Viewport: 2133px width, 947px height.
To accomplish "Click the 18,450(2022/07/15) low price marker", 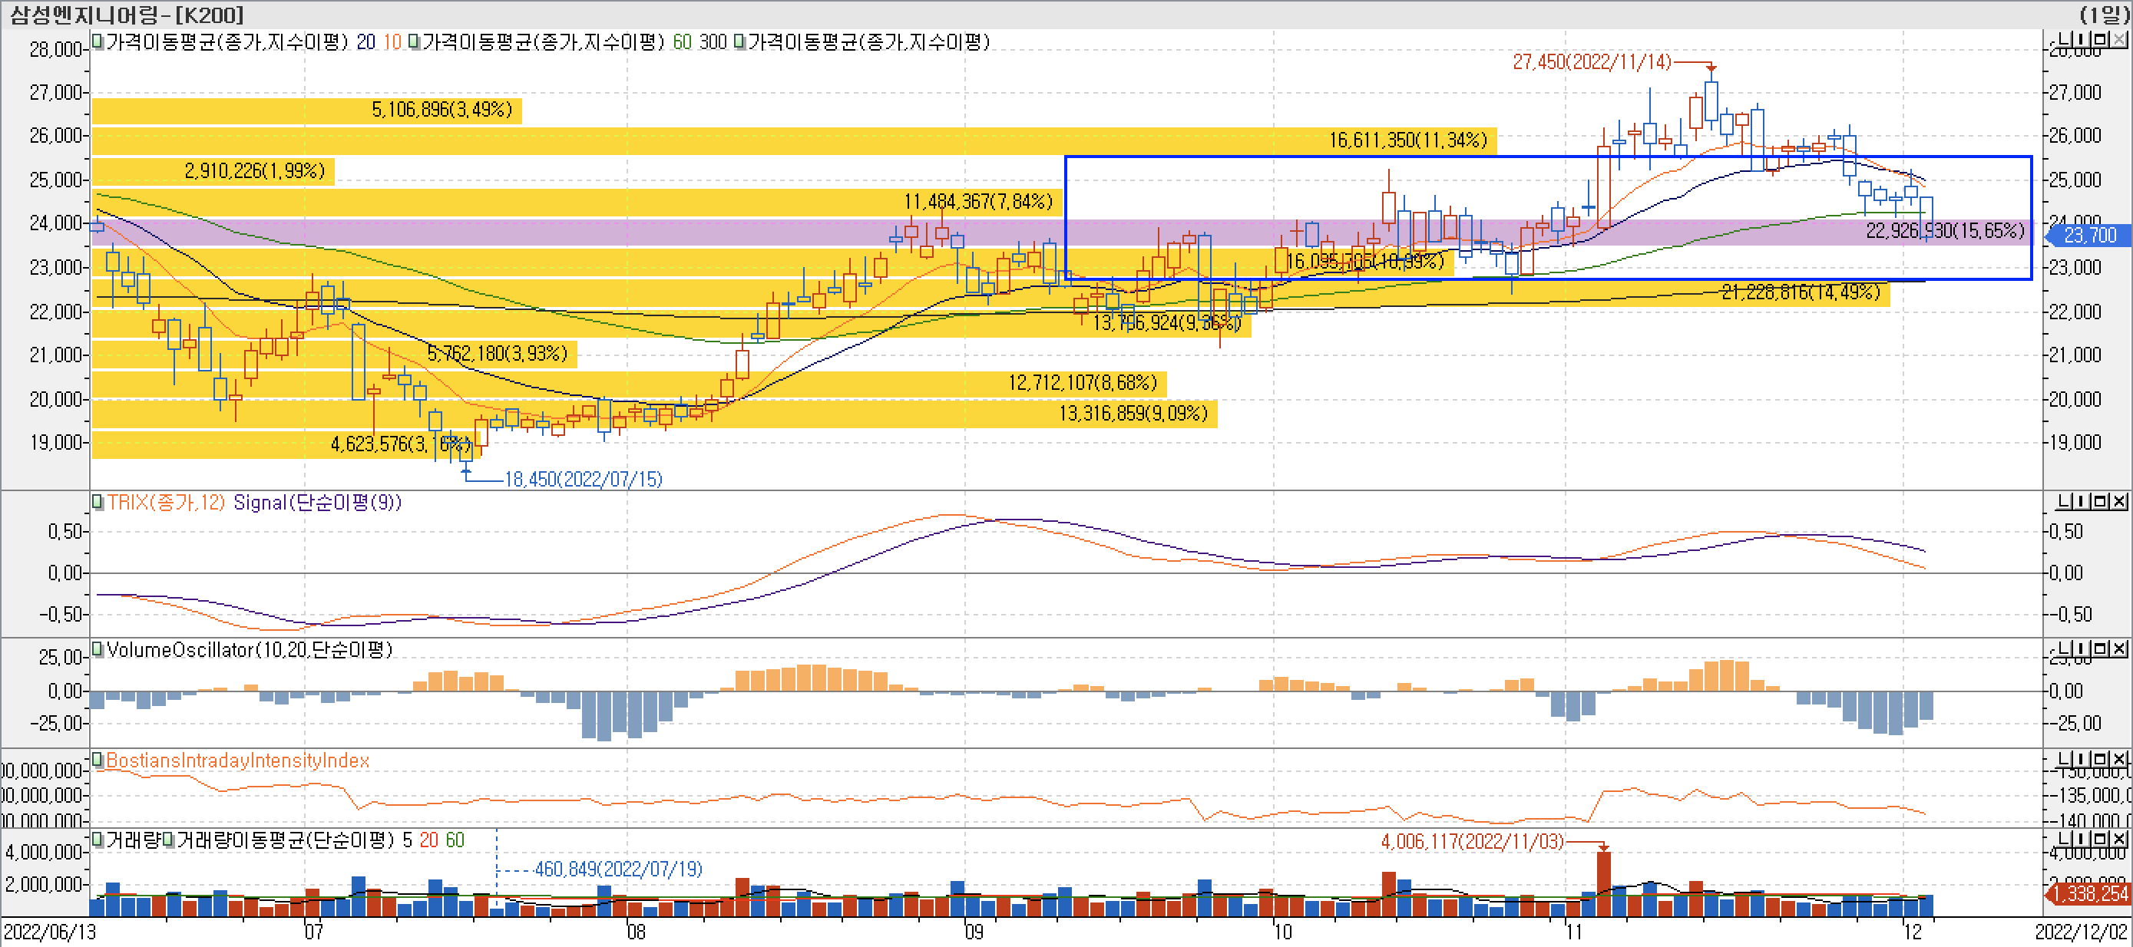I will click(583, 480).
